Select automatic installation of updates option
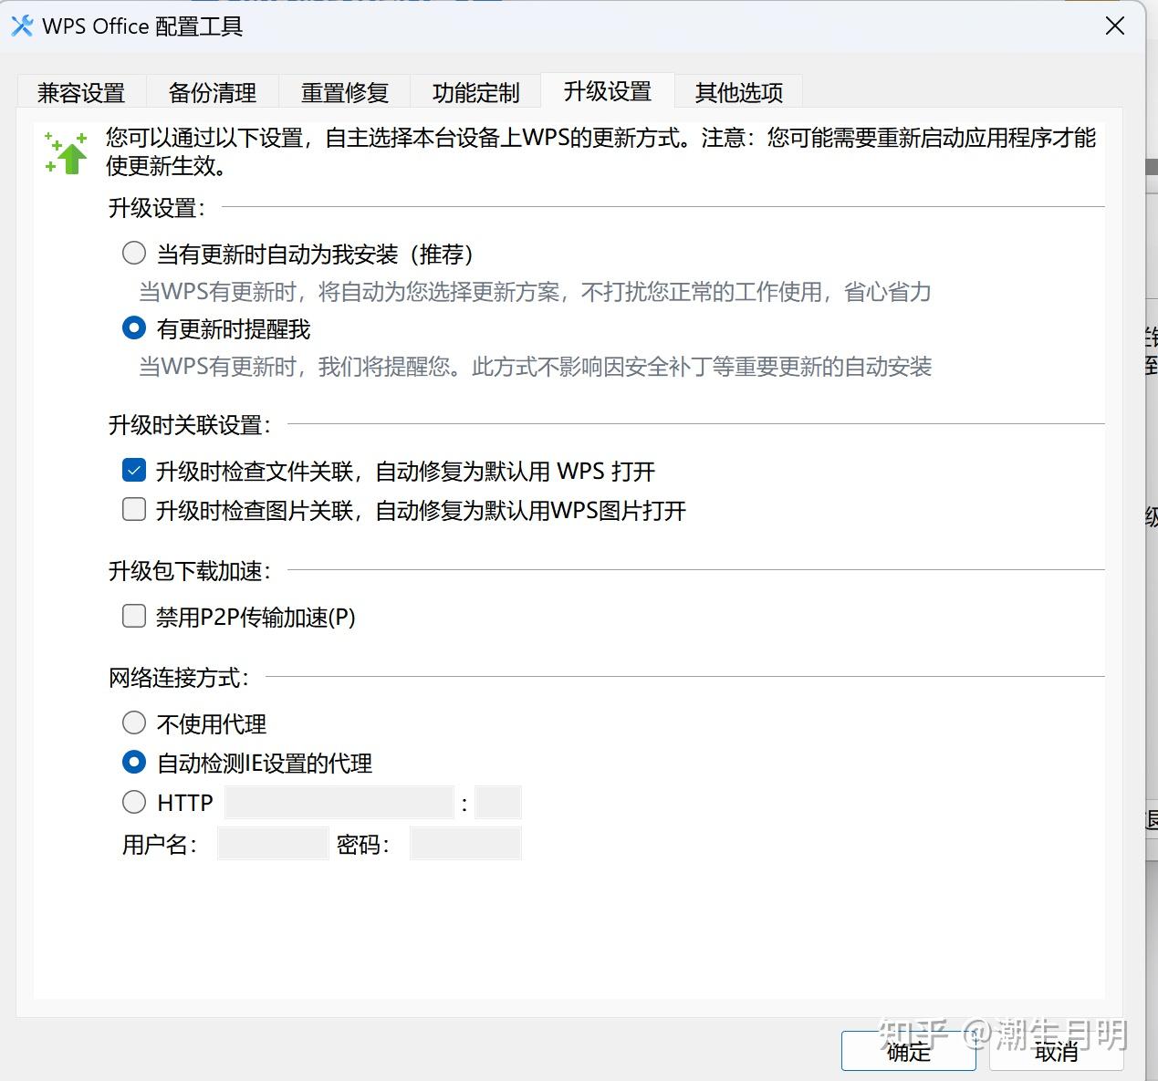1158x1081 pixels. coord(134,253)
